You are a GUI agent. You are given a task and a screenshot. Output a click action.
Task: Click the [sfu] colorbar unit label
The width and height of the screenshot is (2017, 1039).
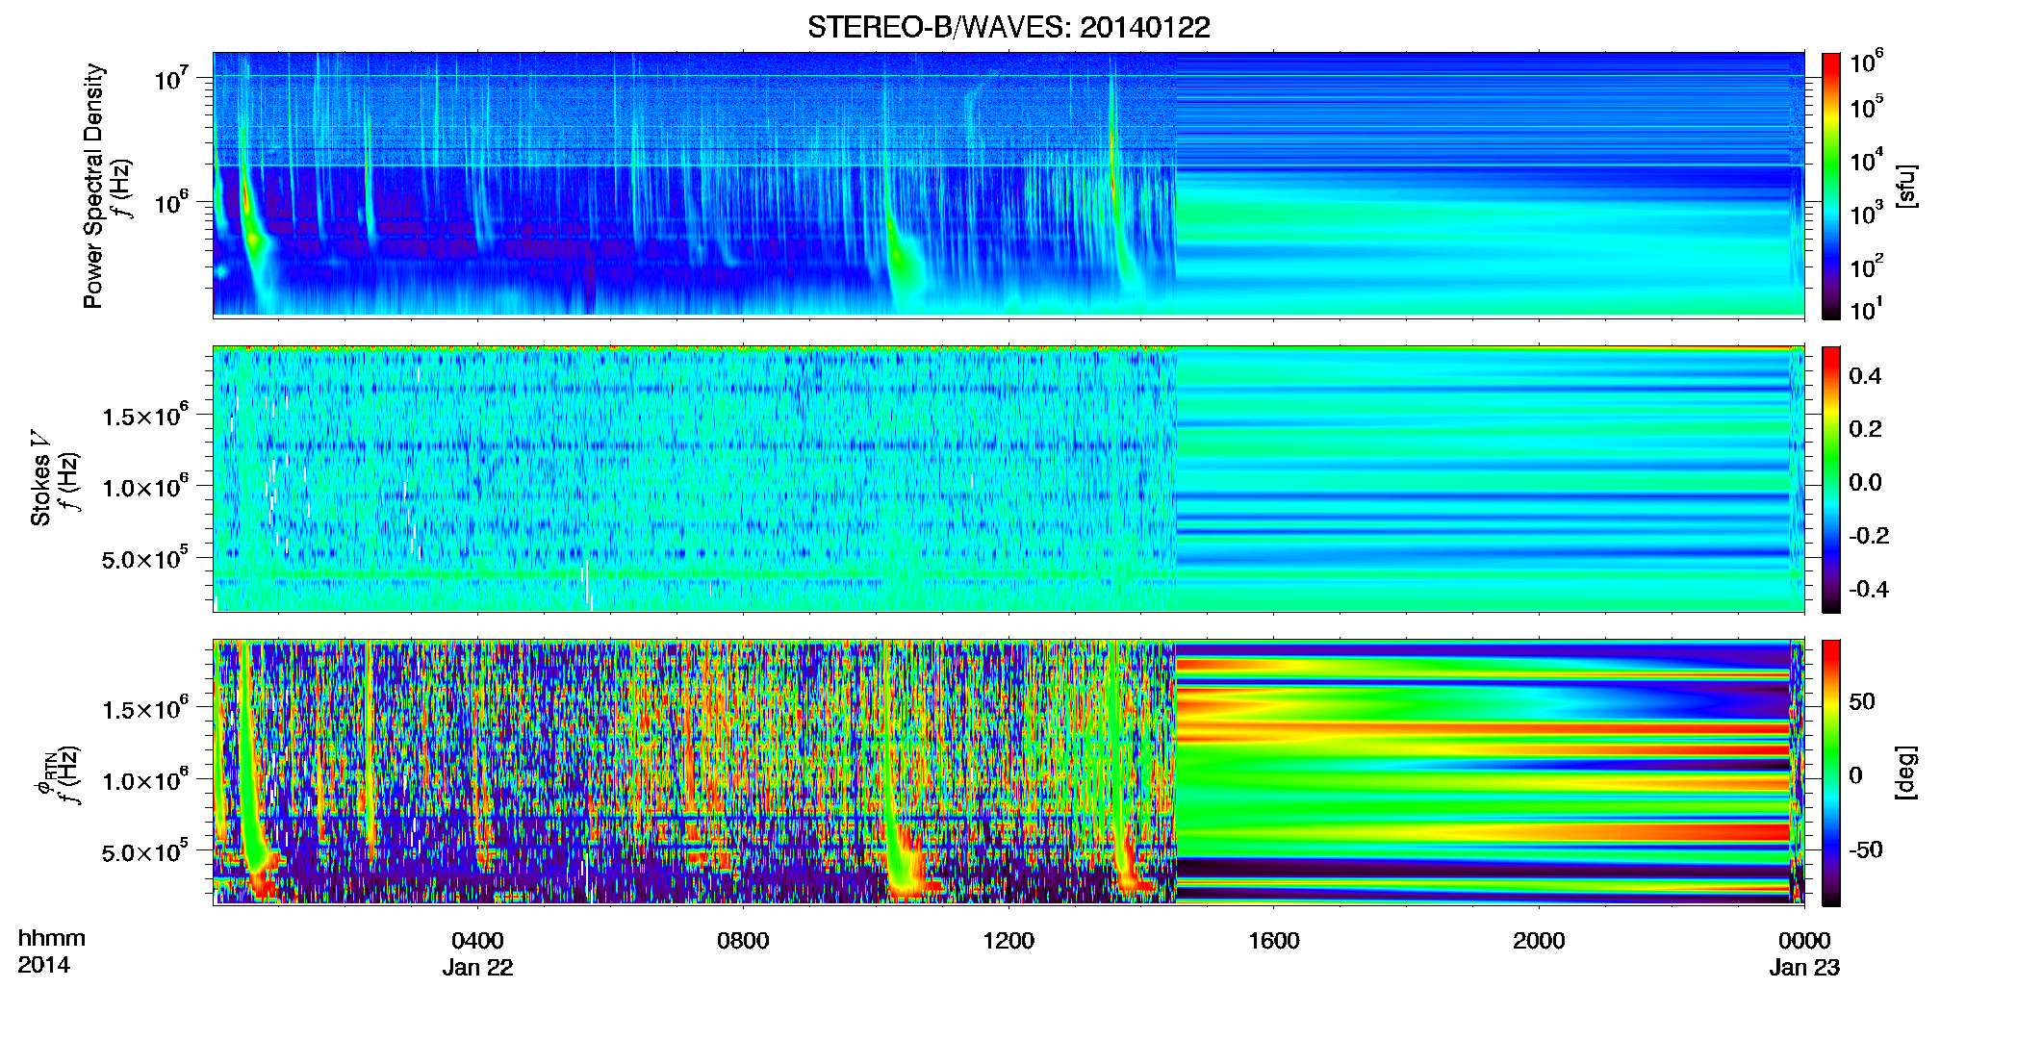(1906, 186)
